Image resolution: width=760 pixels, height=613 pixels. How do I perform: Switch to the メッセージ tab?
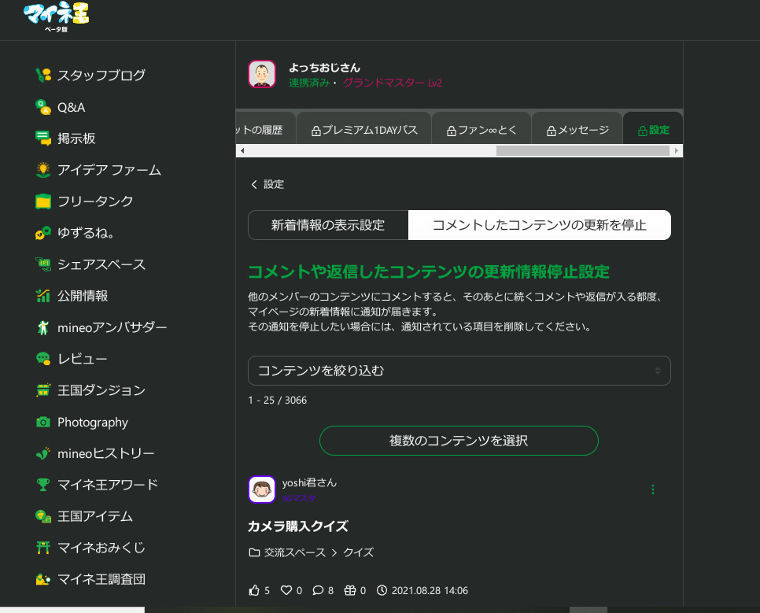click(577, 130)
